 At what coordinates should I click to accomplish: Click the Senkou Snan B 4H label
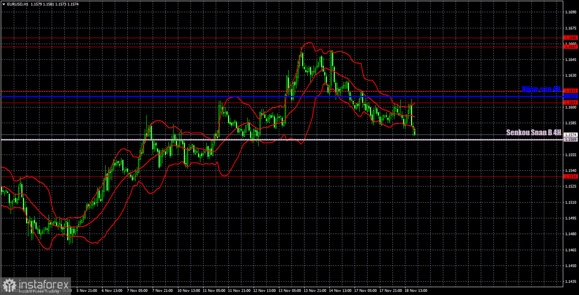(x=533, y=133)
